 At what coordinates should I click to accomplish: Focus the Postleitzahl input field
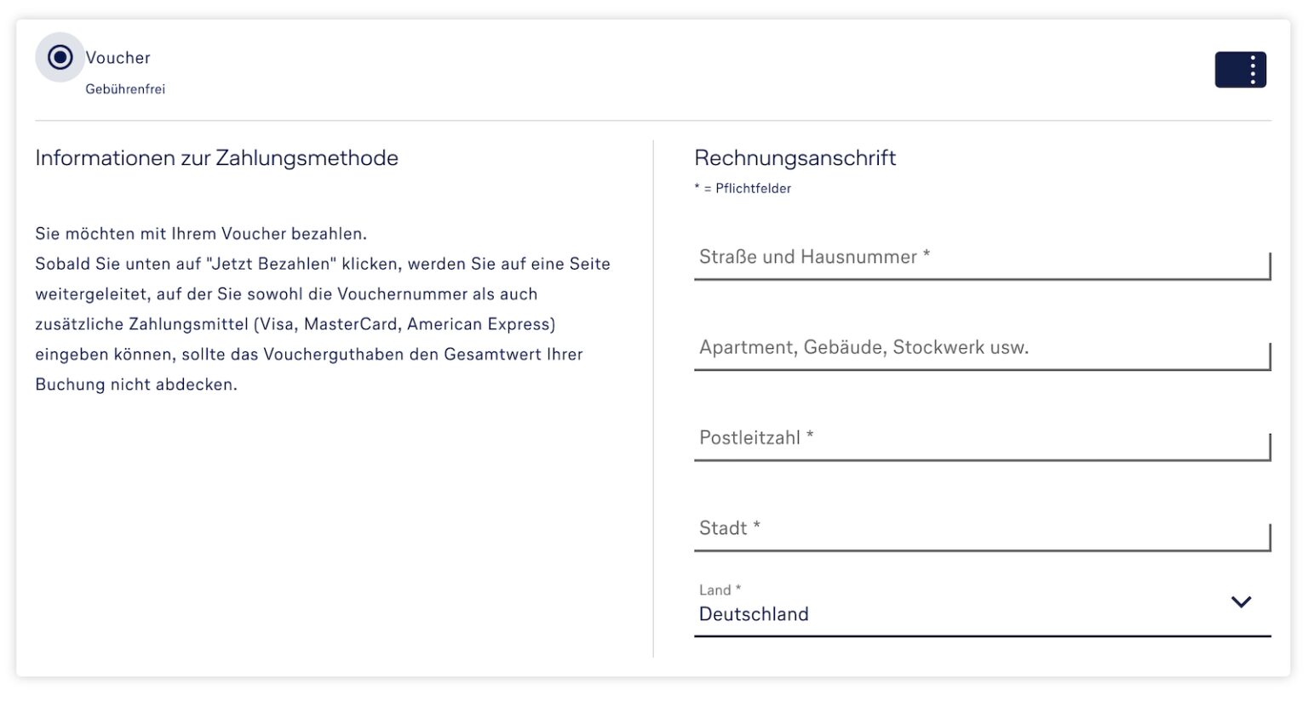pyautogui.click(x=979, y=438)
